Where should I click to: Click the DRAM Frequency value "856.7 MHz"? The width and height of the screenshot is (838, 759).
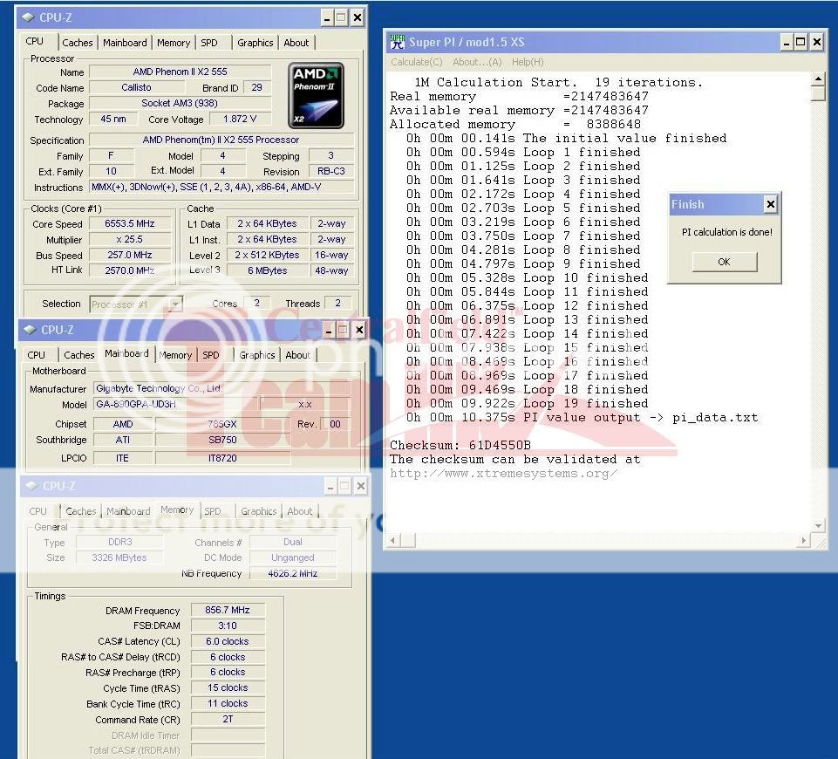[228, 610]
